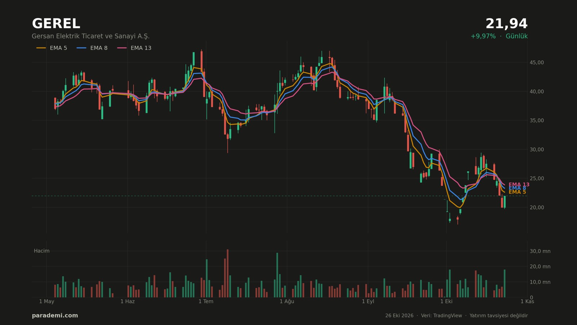The image size is (577, 325).
Task: Click the Yatırım tavsiyesi değildir disclaimer
Action: point(499,316)
